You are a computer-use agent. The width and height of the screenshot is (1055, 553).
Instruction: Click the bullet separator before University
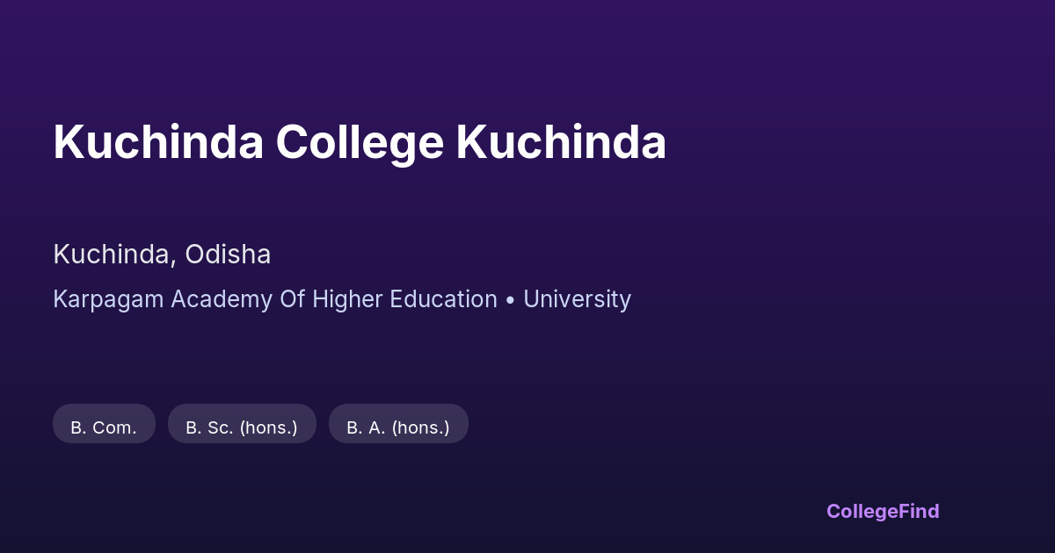pyautogui.click(x=510, y=299)
